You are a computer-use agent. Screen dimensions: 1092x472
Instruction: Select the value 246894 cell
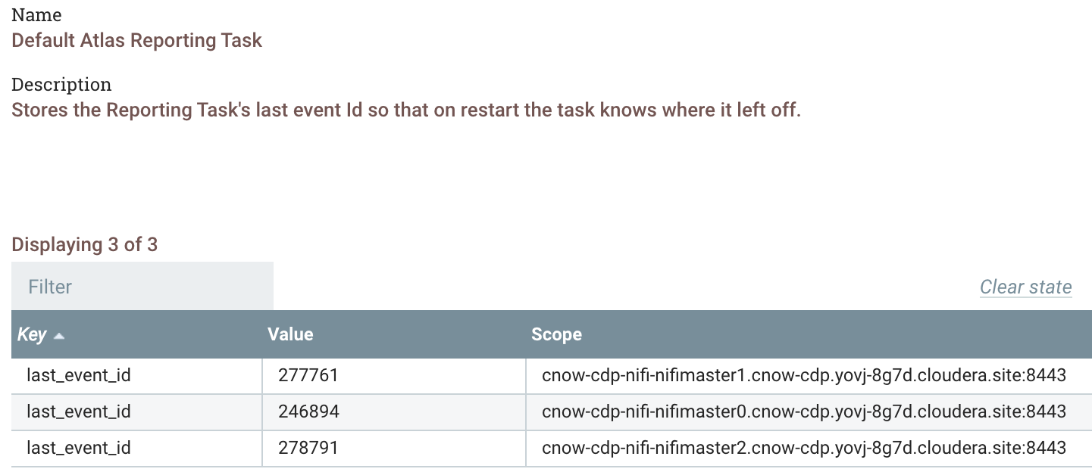pyautogui.click(x=394, y=411)
